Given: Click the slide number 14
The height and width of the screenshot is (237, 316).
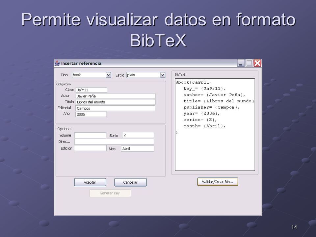Looking at the screenshot, I should [x=294, y=227].
